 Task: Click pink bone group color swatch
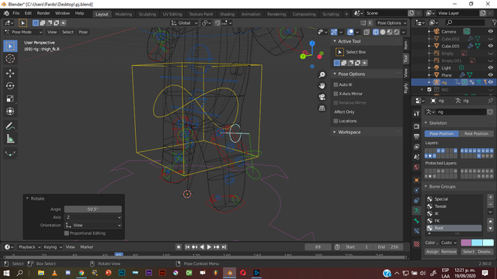466,243
